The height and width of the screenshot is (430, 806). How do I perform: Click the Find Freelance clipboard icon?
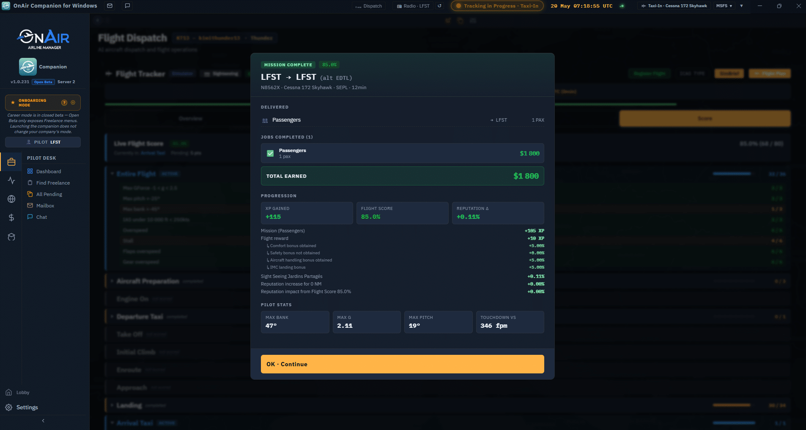pyautogui.click(x=30, y=182)
